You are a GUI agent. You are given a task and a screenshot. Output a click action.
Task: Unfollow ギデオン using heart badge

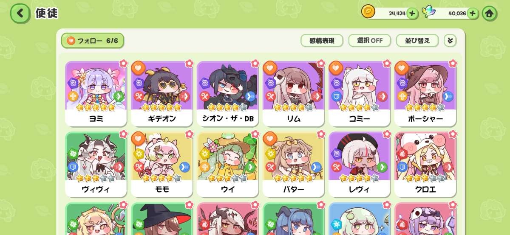click(x=138, y=67)
